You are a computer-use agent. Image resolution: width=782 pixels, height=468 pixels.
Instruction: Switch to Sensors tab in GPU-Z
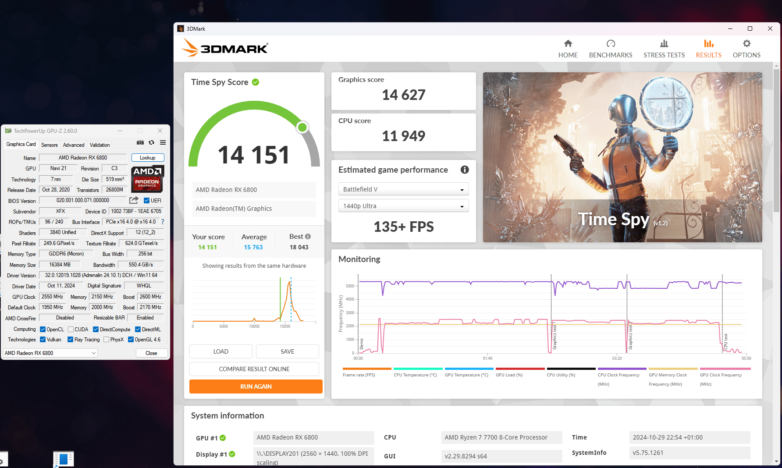pos(49,145)
